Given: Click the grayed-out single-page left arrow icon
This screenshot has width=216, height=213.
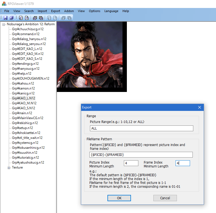Looking at the screenshot, I should pyautogui.click(x=49, y=18).
